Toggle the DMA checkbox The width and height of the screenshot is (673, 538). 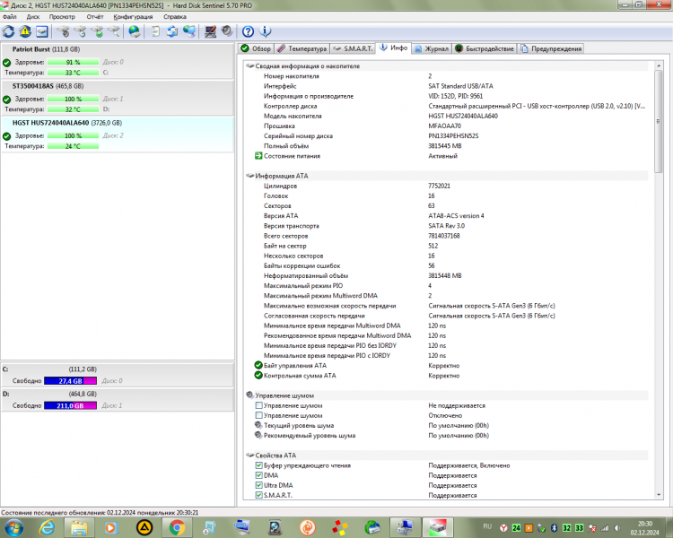pyautogui.click(x=258, y=475)
